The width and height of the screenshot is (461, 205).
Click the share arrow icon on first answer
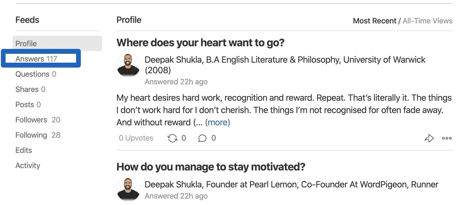[x=429, y=138]
